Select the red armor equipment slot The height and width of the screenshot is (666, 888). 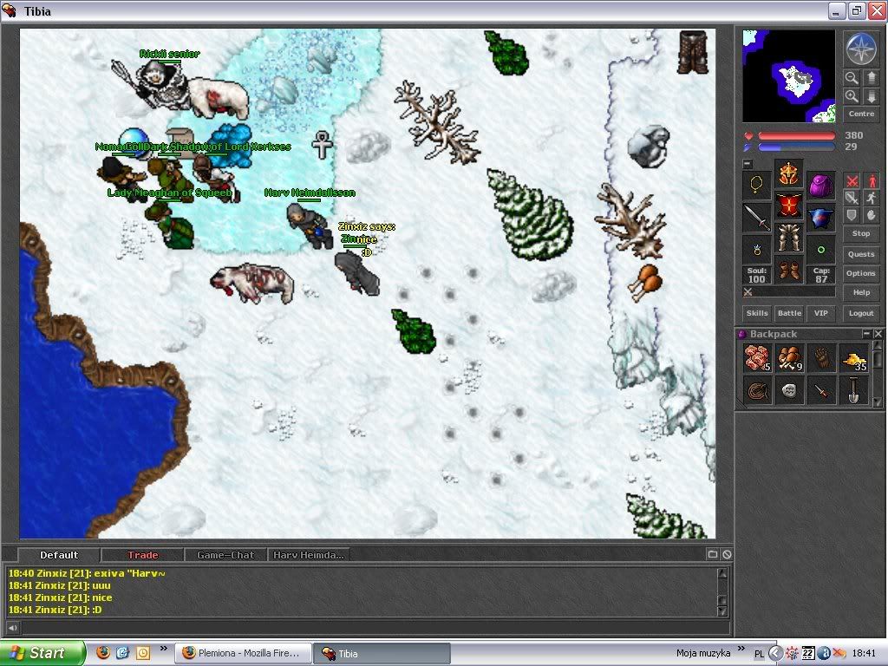(788, 206)
